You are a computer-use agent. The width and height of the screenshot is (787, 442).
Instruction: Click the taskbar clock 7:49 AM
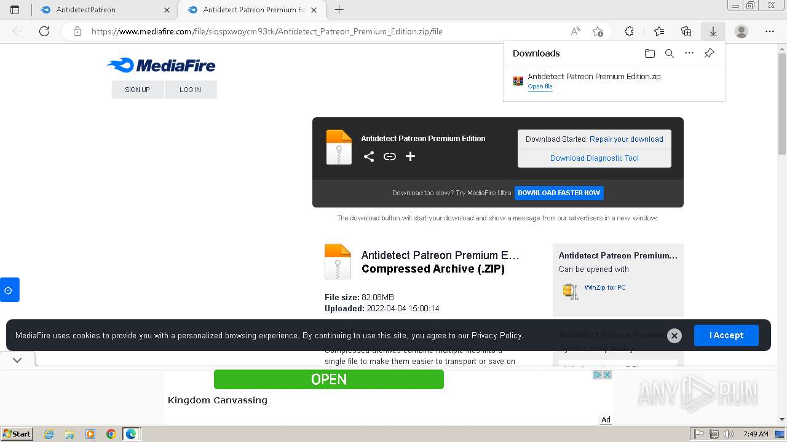756,434
